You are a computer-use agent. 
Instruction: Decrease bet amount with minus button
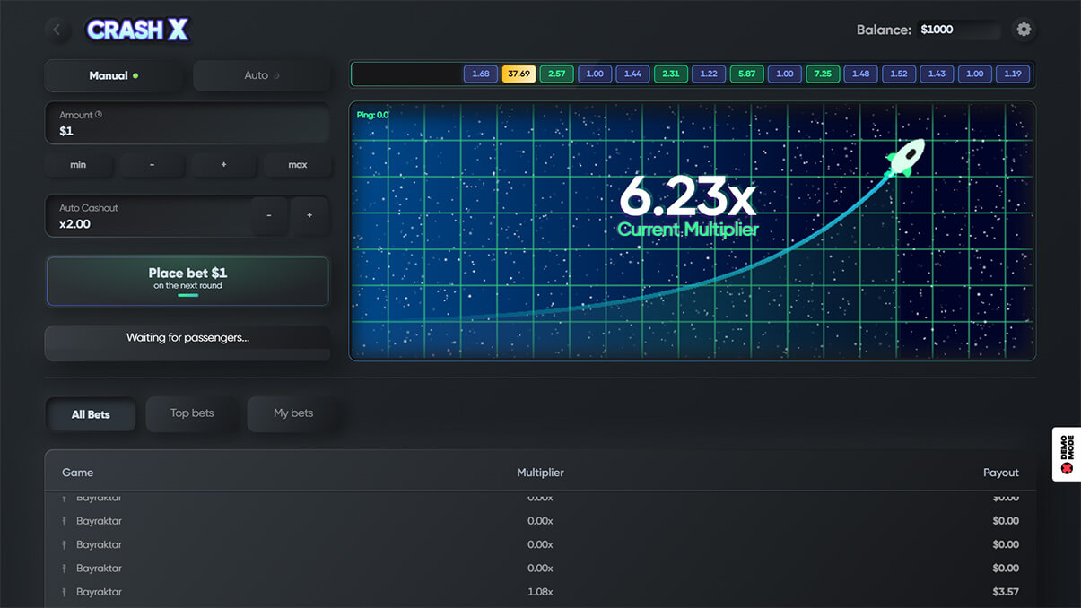pos(152,165)
